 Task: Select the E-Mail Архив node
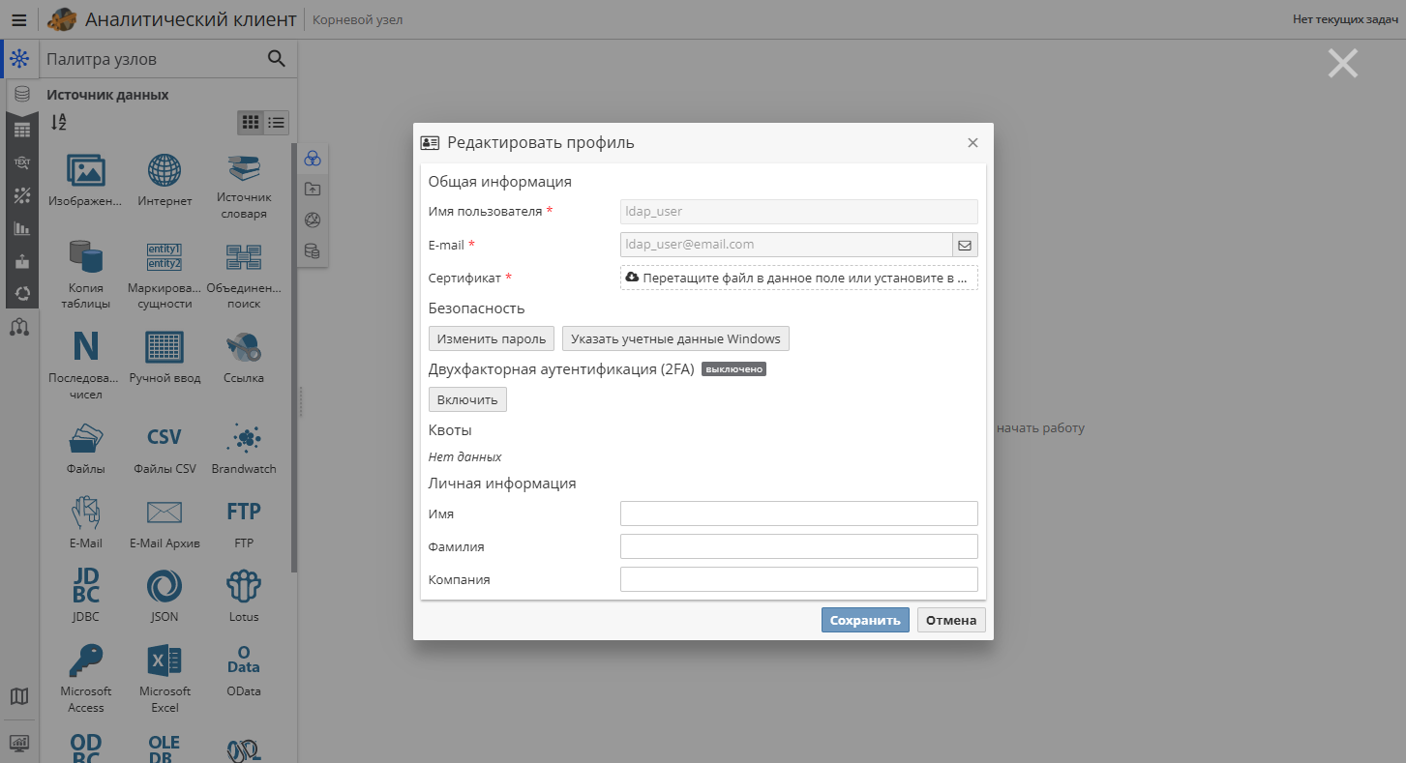coord(165,522)
